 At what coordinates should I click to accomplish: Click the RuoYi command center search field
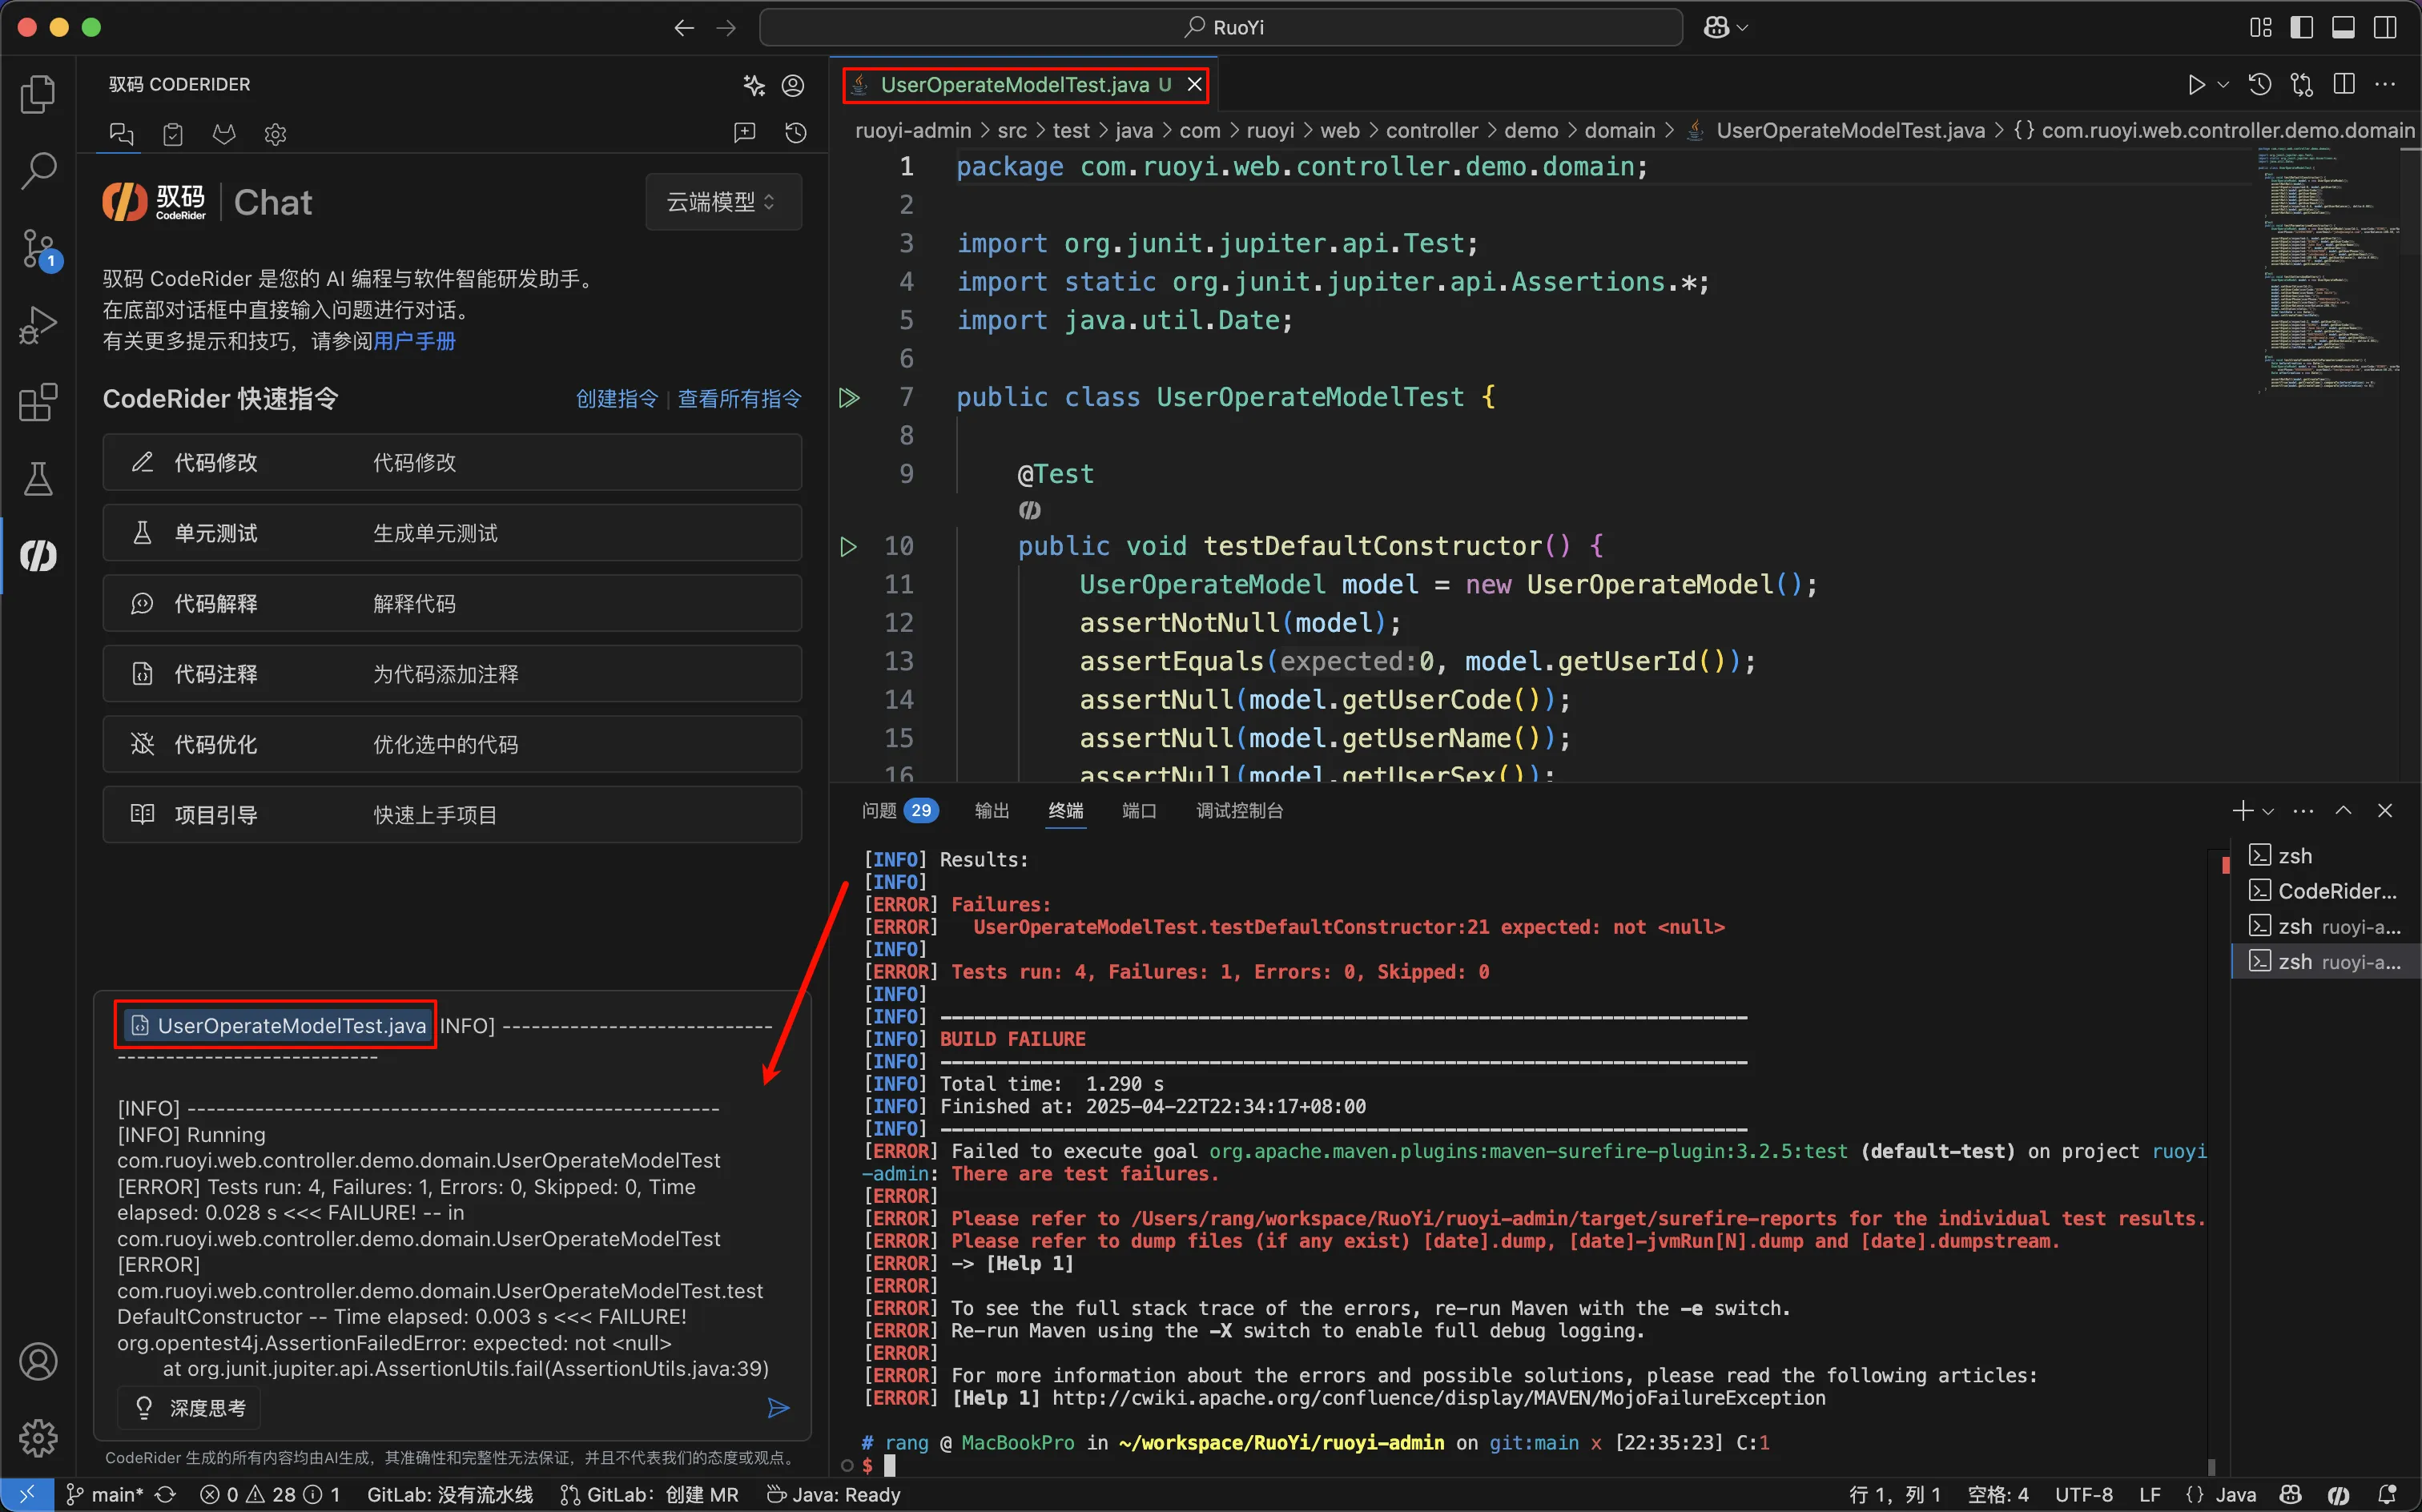pyautogui.click(x=1221, y=28)
